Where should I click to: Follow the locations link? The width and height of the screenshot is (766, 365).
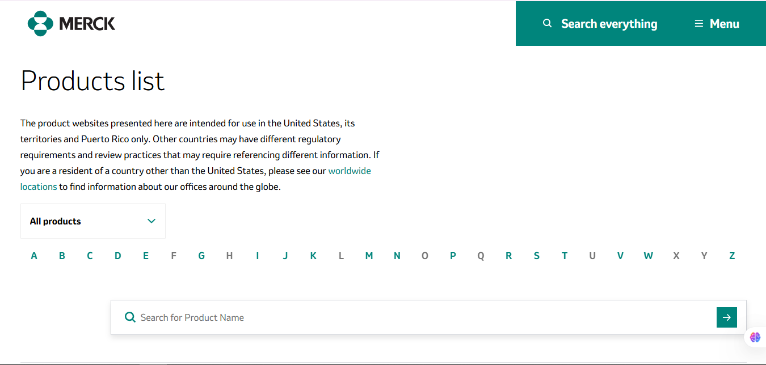click(x=39, y=186)
